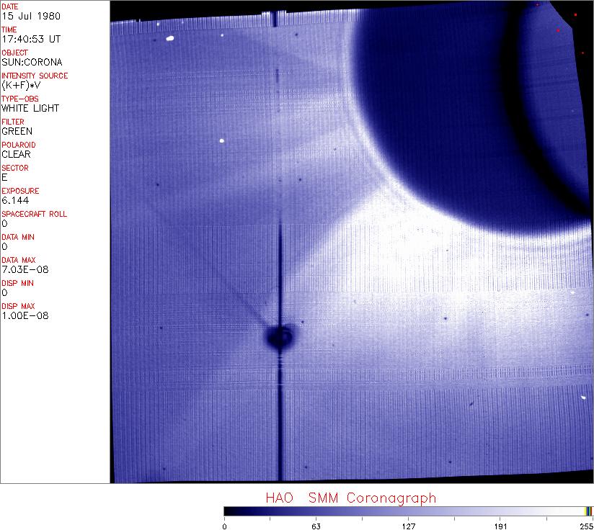Select the time value 17:40:53 UT
The image size is (594, 530).
point(30,39)
